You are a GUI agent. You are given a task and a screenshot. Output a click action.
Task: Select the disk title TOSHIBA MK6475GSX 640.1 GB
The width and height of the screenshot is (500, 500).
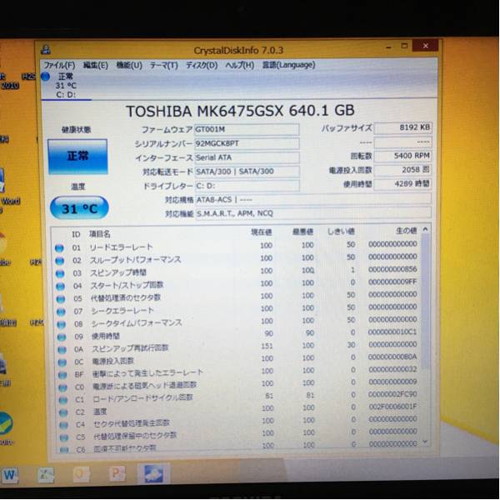[240, 111]
